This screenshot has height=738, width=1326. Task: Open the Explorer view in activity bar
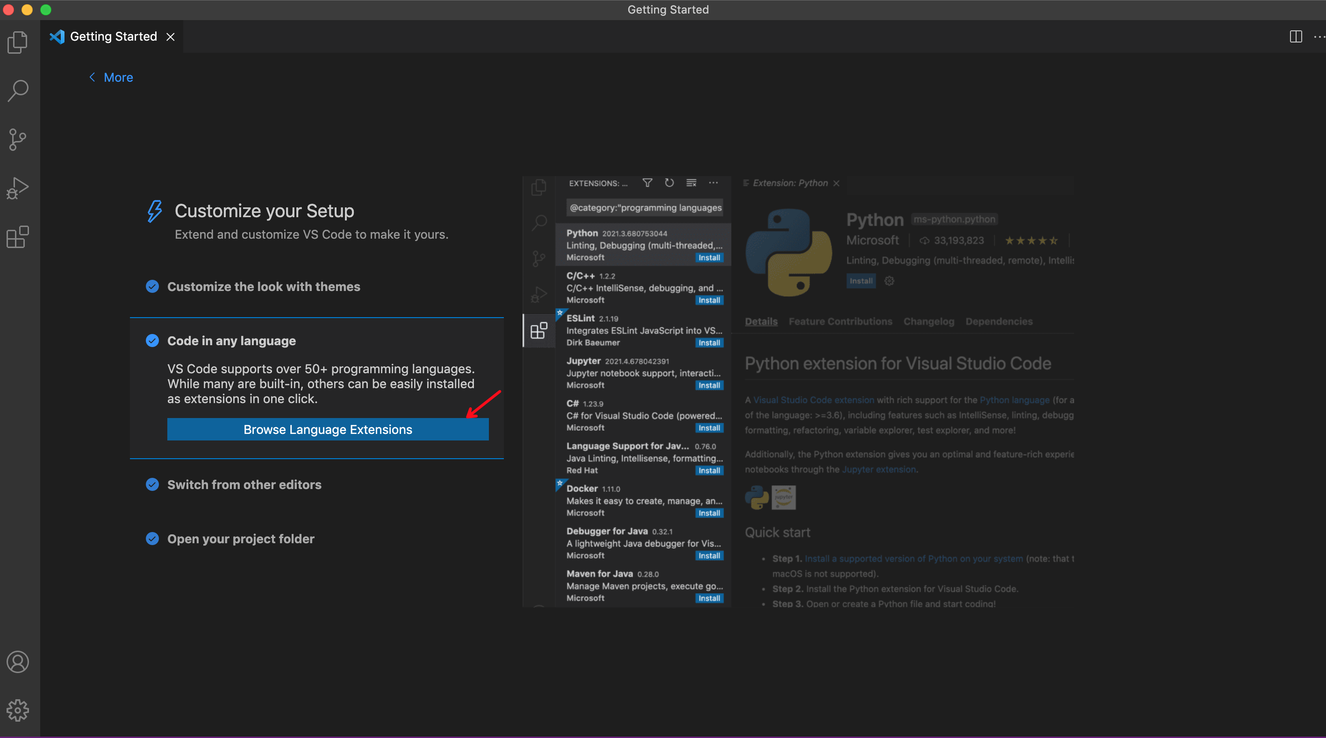(x=18, y=43)
